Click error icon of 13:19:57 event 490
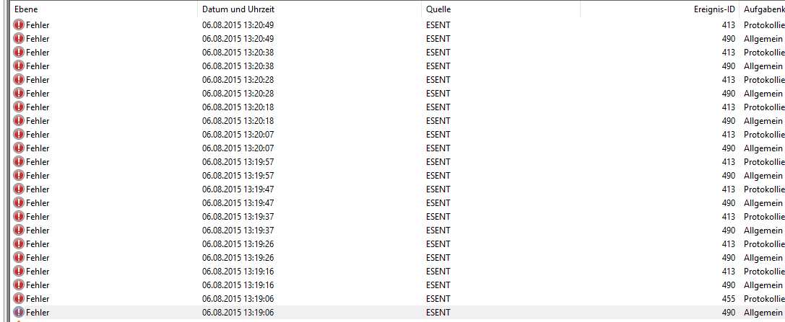Image resolution: width=785 pixels, height=322 pixels. click(19, 175)
